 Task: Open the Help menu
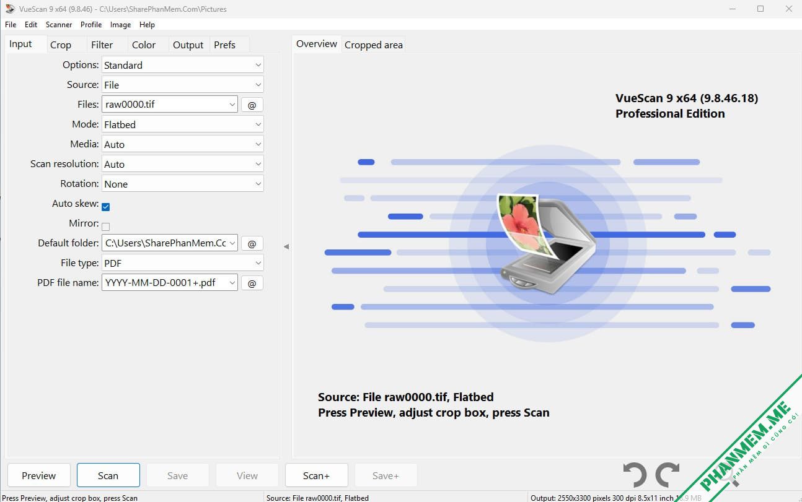(147, 25)
